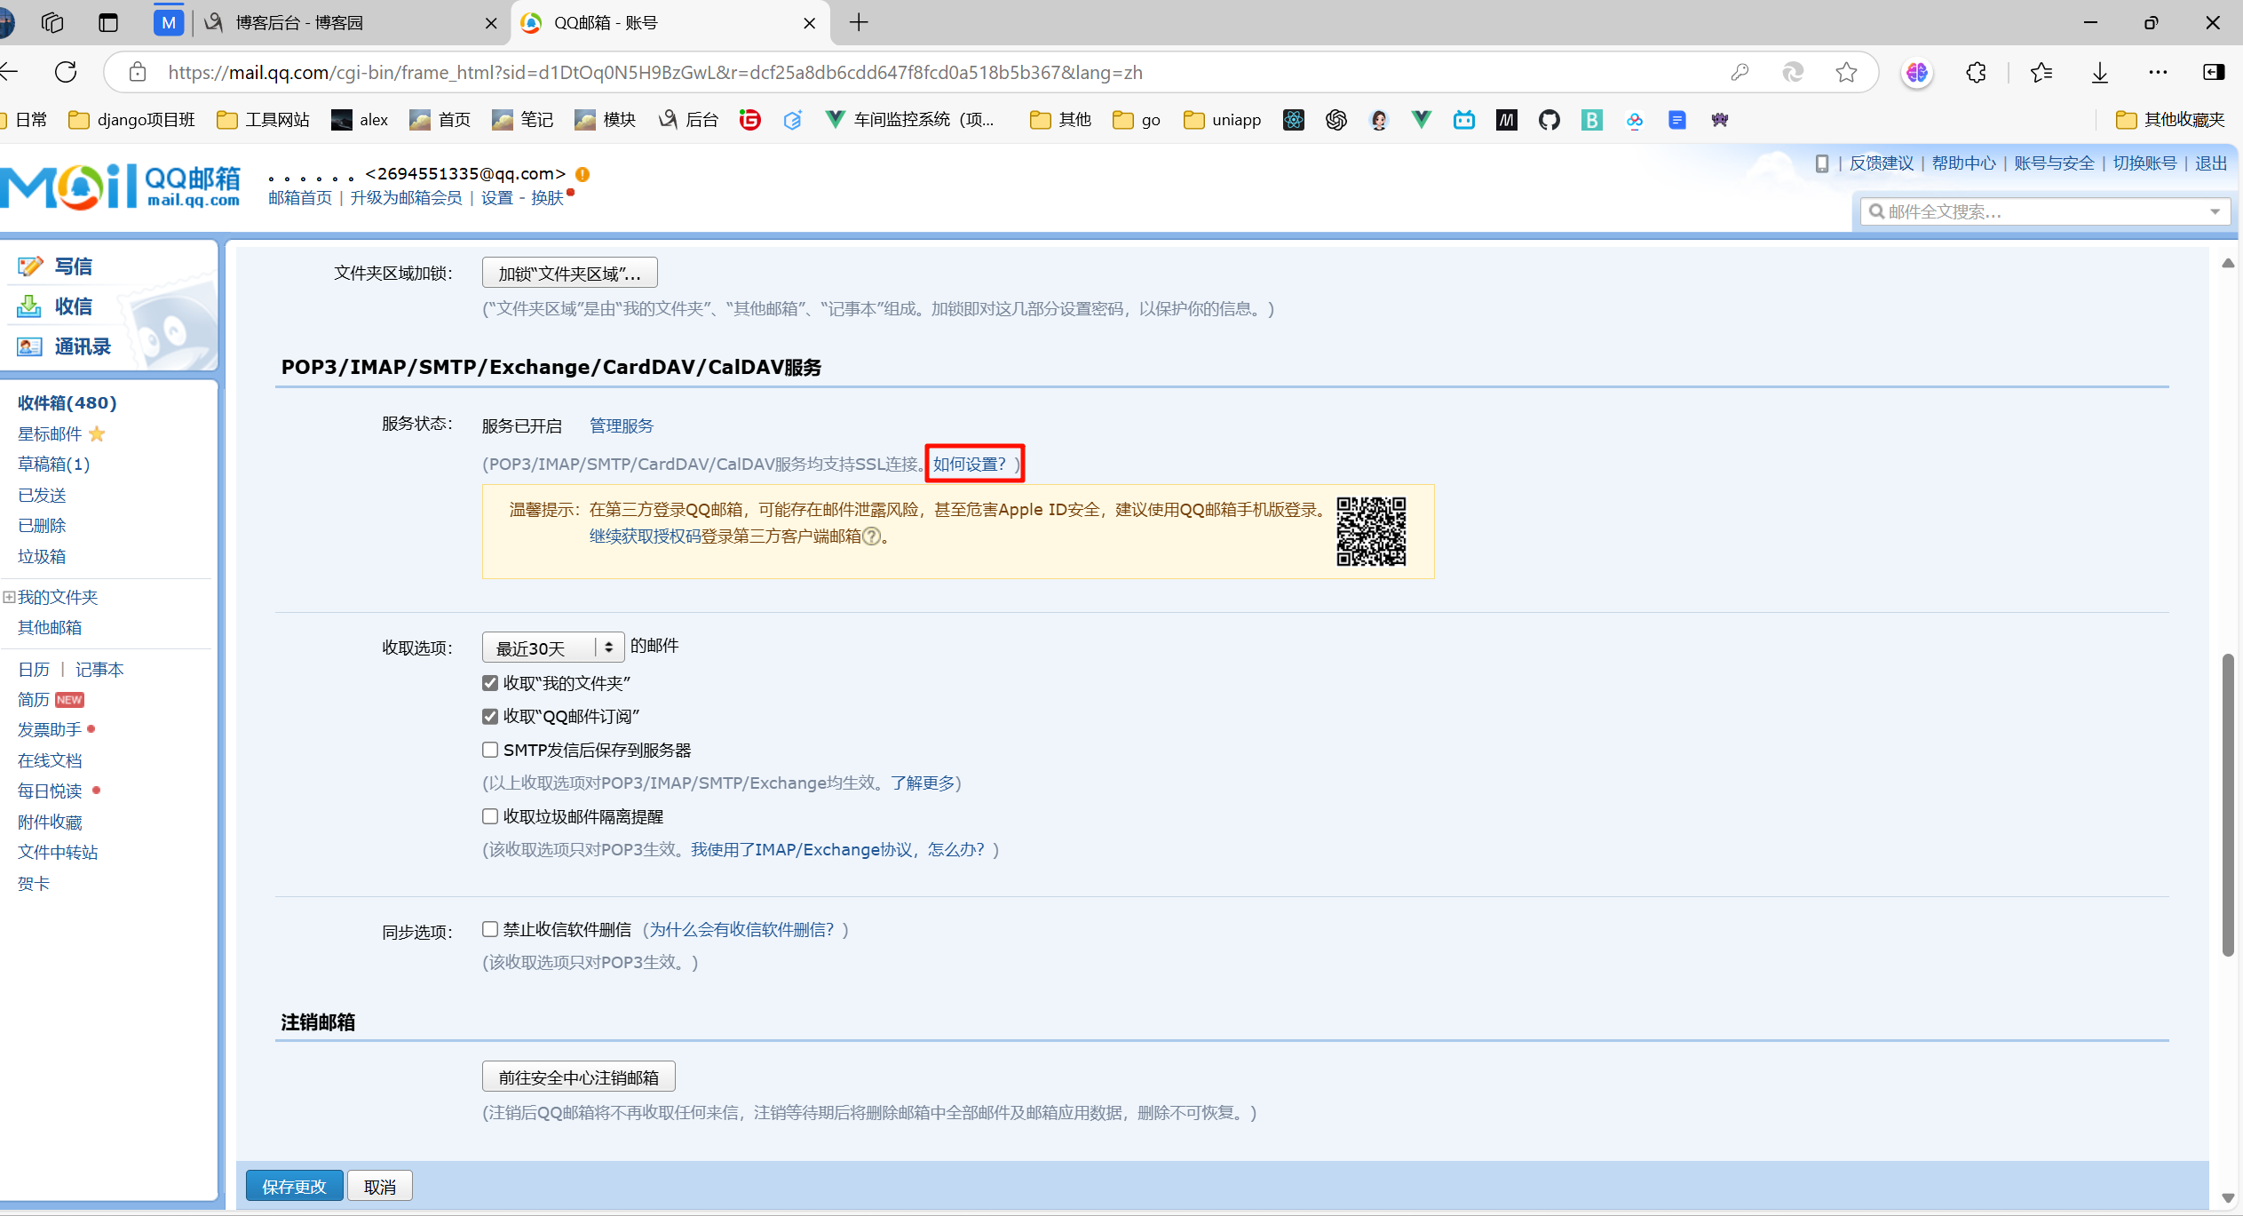The width and height of the screenshot is (2243, 1216).
Task: Open the 设置 menu link
Action: [497, 198]
